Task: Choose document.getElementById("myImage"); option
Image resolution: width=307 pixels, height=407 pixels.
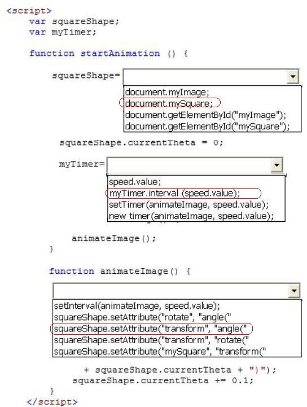Action: click(205, 115)
